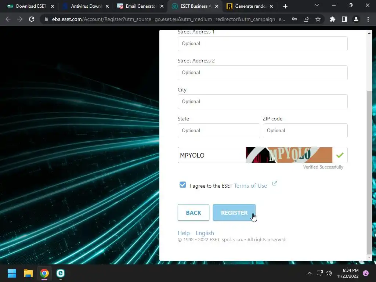Screen dimensions: 376x282
Task: Open the network status tray icon
Action: tap(320, 273)
